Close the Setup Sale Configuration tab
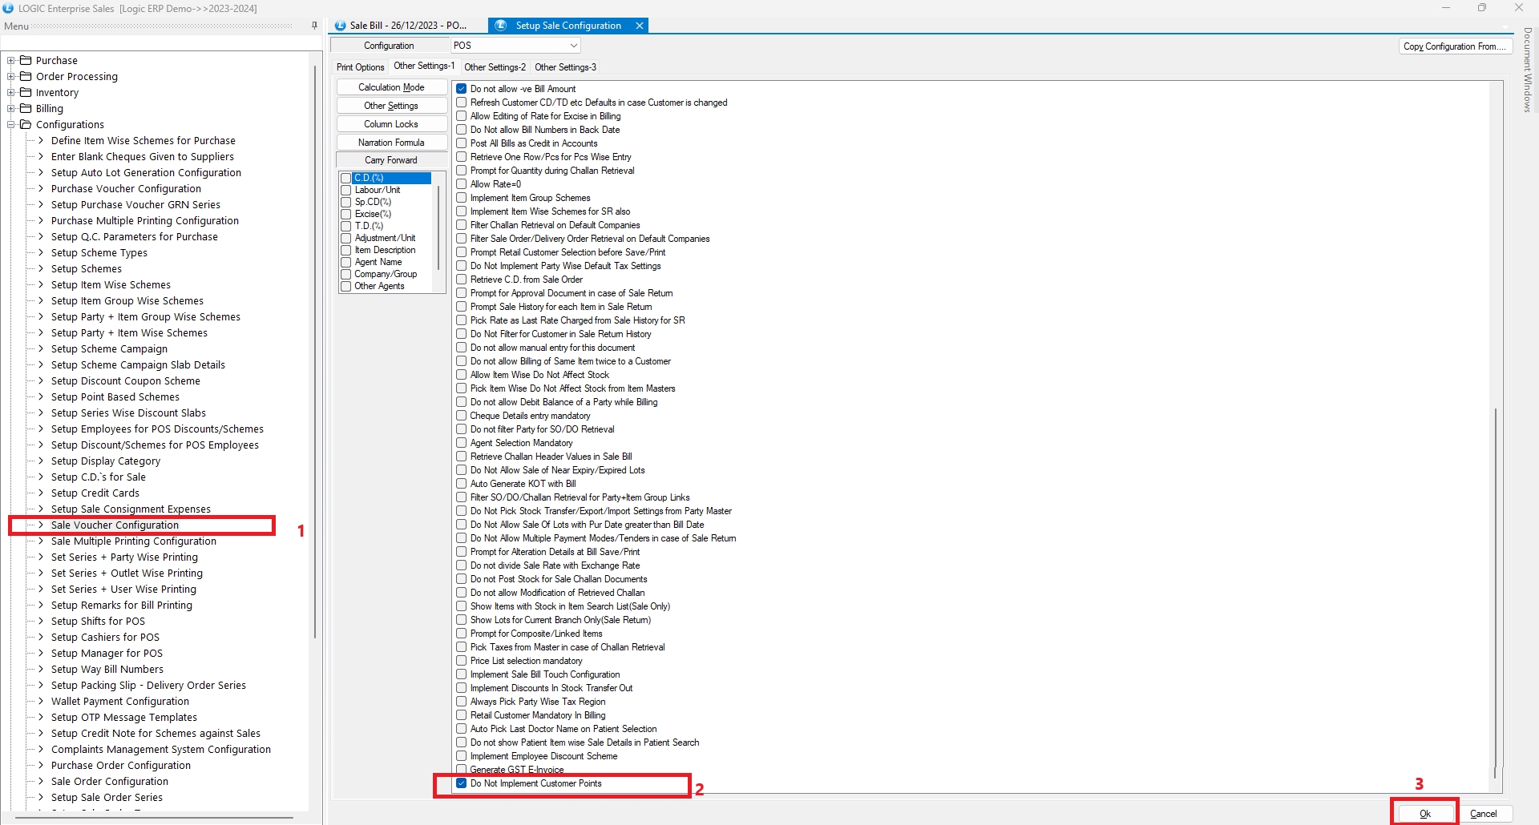This screenshot has width=1539, height=825. coord(640,26)
